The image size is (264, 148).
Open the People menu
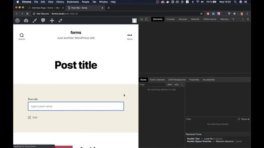tap(85, 2)
